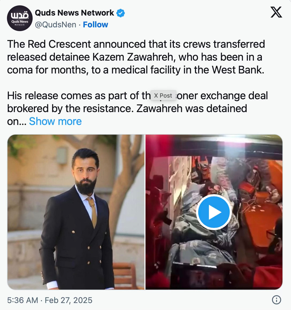Click the Quds News Network avatar
This screenshot has width=291, height=310.
[x=20, y=18]
